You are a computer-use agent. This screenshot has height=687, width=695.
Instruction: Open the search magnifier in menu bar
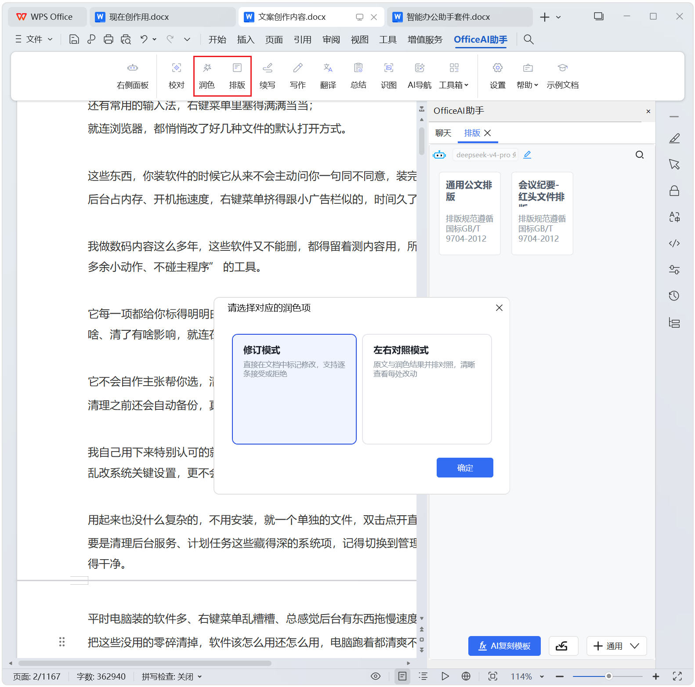point(529,40)
